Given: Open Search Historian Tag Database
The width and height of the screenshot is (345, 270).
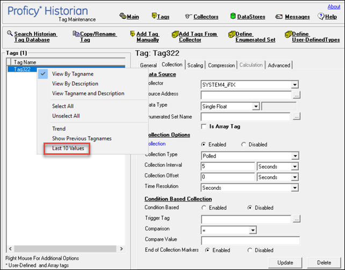Looking at the screenshot, I should pyautogui.click(x=35, y=37).
